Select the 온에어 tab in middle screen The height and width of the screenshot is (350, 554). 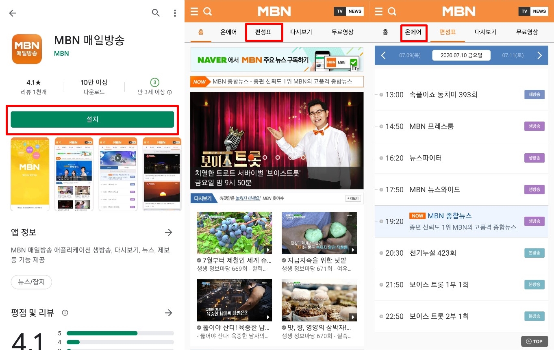pyautogui.click(x=228, y=32)
